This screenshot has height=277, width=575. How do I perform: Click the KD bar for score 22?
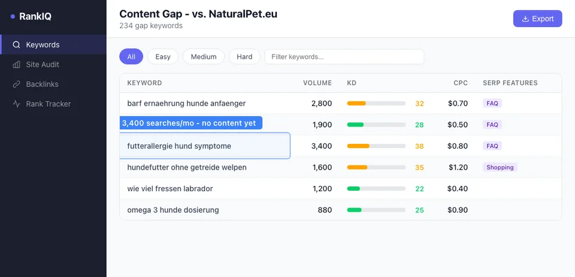pos(376,189)
